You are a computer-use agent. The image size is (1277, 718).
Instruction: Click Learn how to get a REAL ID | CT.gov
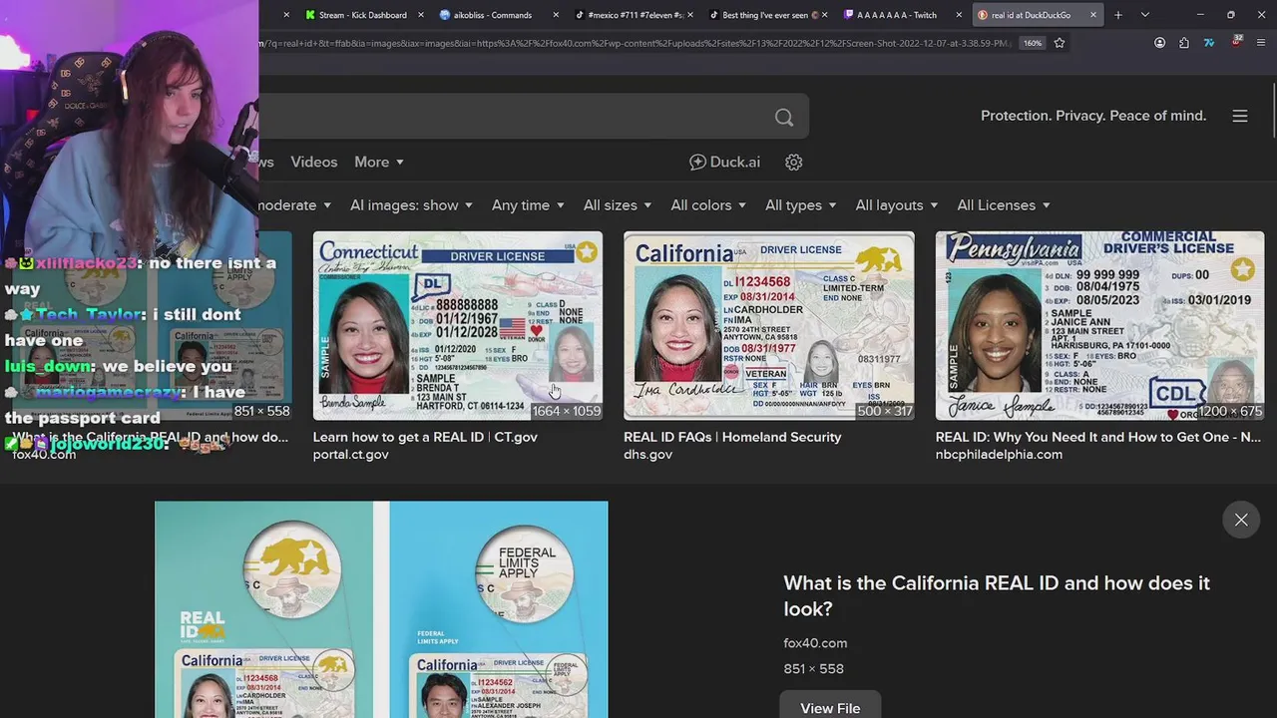click(425, 437)
